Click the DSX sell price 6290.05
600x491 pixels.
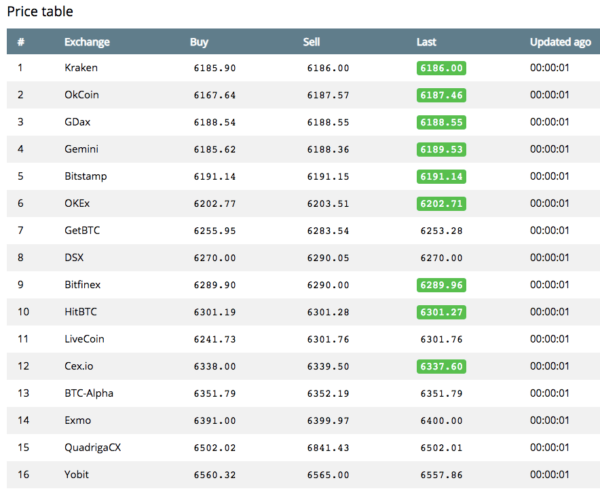point(328,258)
